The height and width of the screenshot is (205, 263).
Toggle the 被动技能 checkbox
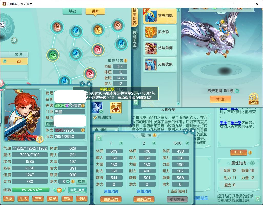[x=95, y=118]
